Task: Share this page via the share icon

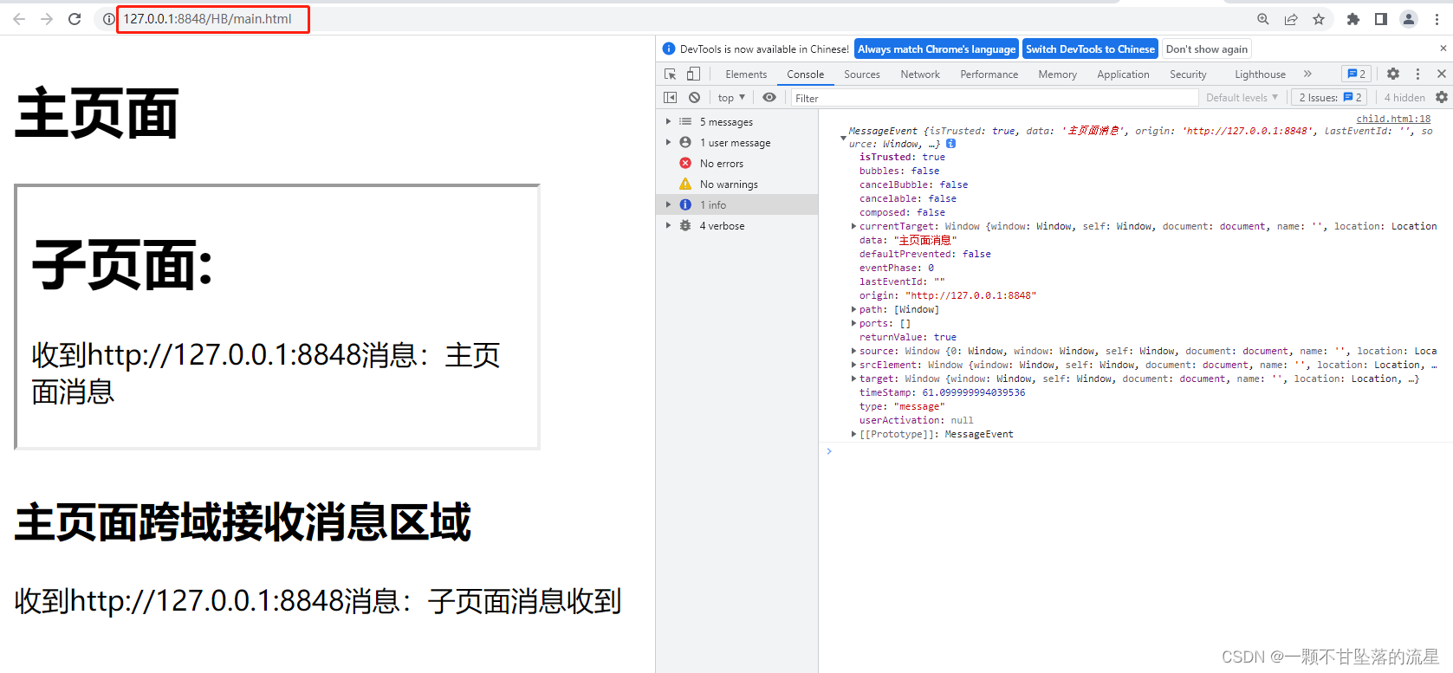Action: click(1291, 19)
